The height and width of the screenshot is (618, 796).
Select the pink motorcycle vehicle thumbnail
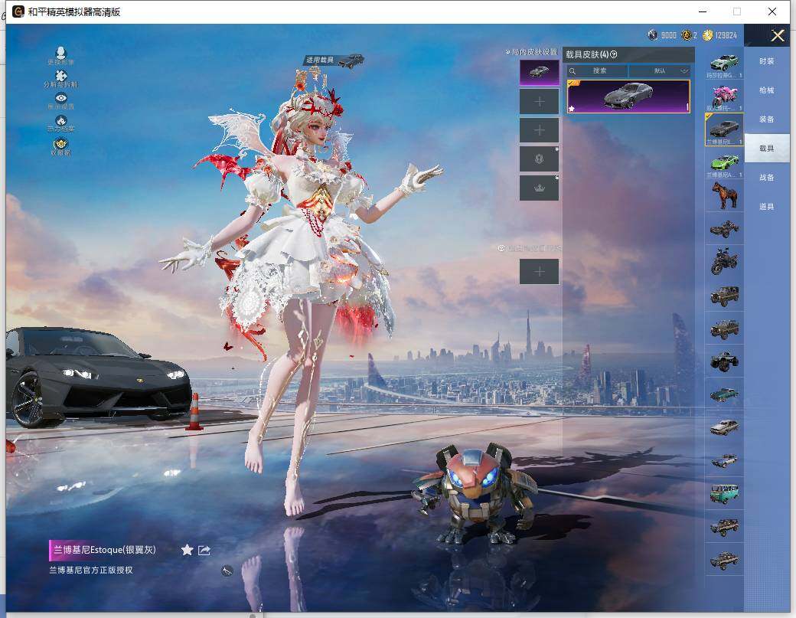click(x=723, y=96)
